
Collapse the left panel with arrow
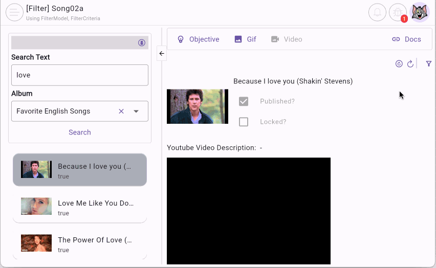162,53
